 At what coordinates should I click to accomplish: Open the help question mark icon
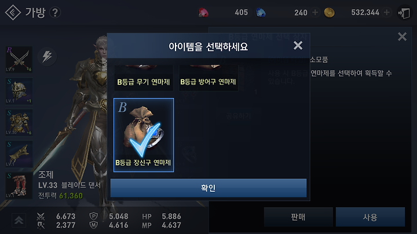55,13
